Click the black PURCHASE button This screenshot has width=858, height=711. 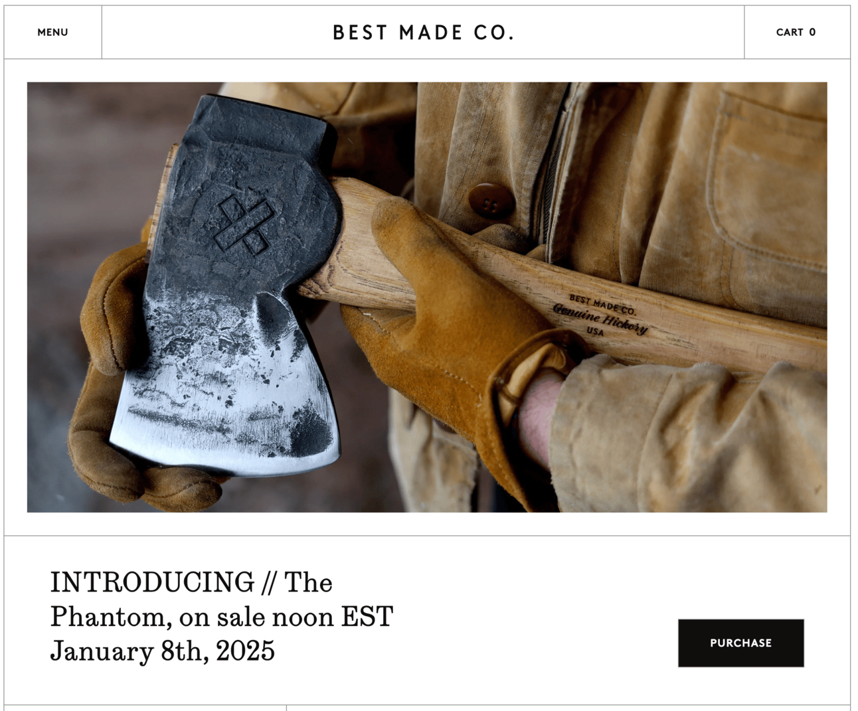740,643
